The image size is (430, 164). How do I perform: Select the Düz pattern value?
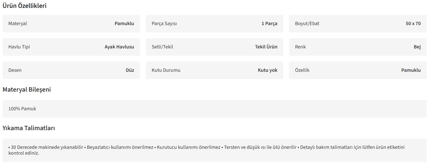(x=130, y=70)
